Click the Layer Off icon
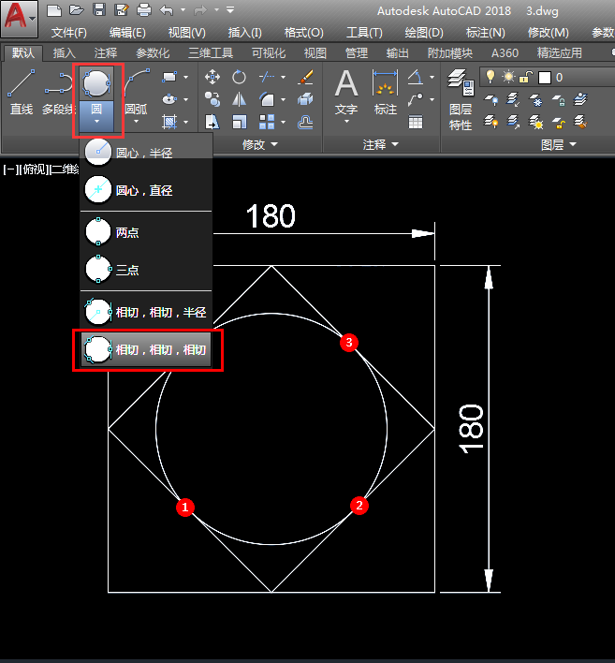 pyautogui.click(x=491, y=100)
